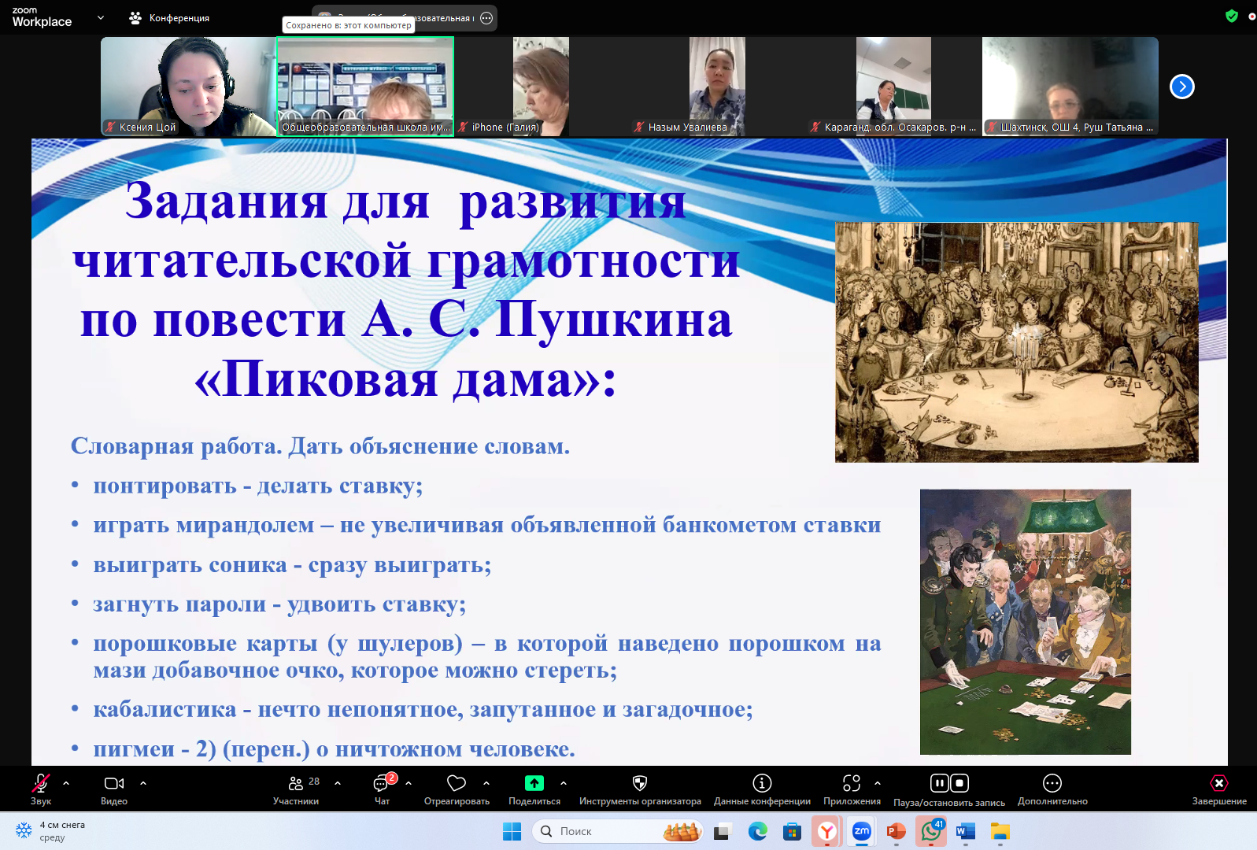
Task: Turn on camera with Видео button
Action: 114,784
